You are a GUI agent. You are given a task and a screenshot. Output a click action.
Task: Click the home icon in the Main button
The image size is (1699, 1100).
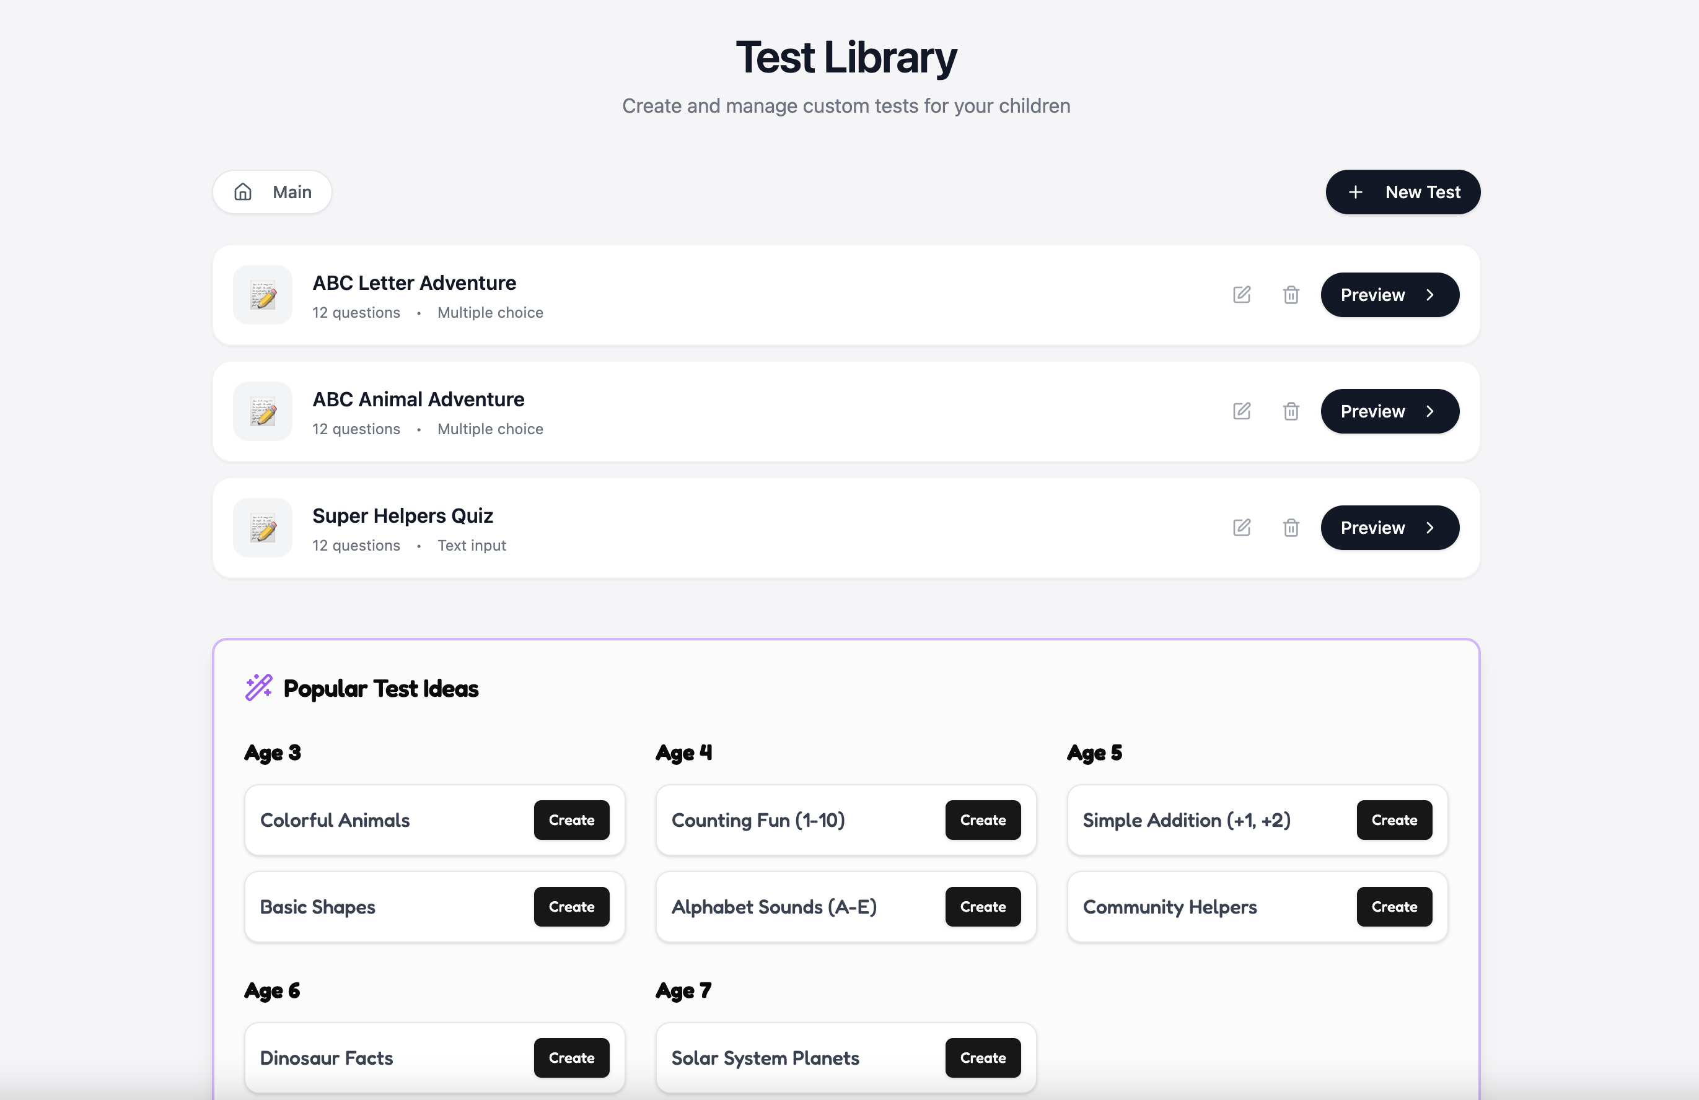tap(242, 192)
